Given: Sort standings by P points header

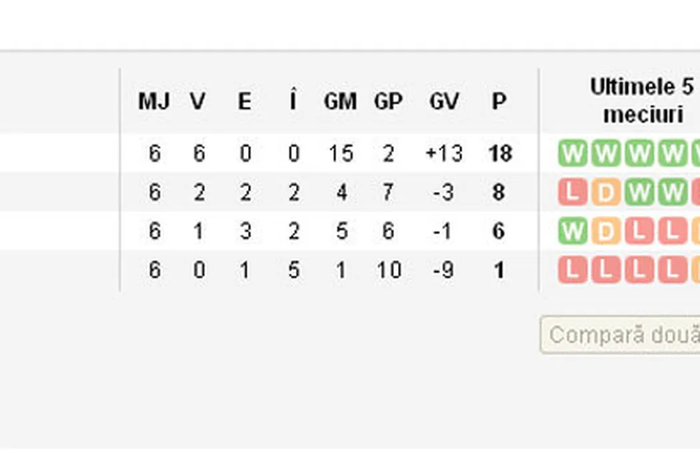Looking at the screenshot, I should (x=499, y=102).
